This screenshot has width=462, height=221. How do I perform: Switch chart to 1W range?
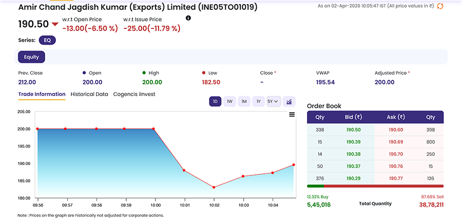[x=229, y=102]
